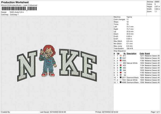Click the 'Brand' column header
This screenshot has height=114, width=161.
[147, 54]
